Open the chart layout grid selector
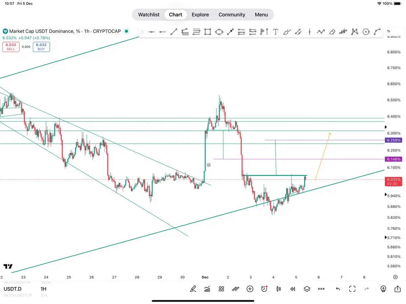Image resolution: width=406 pixels, height=304 pixels. (x=221, y=289)
